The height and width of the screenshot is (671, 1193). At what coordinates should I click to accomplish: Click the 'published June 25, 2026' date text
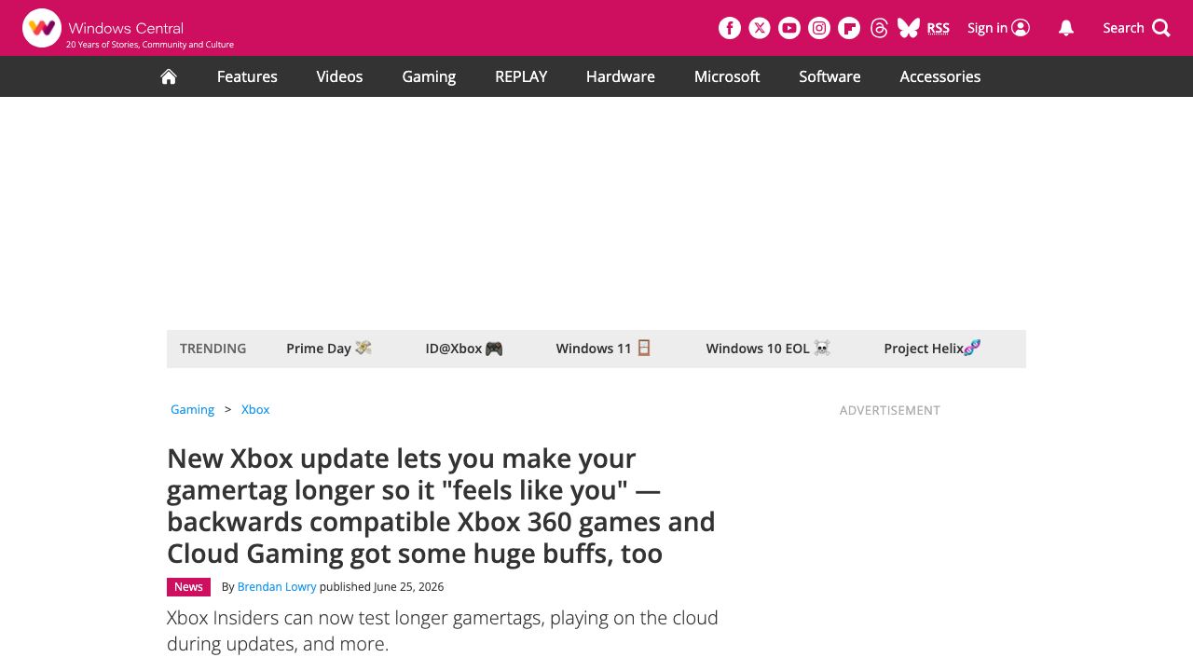[x=382, y=587]
